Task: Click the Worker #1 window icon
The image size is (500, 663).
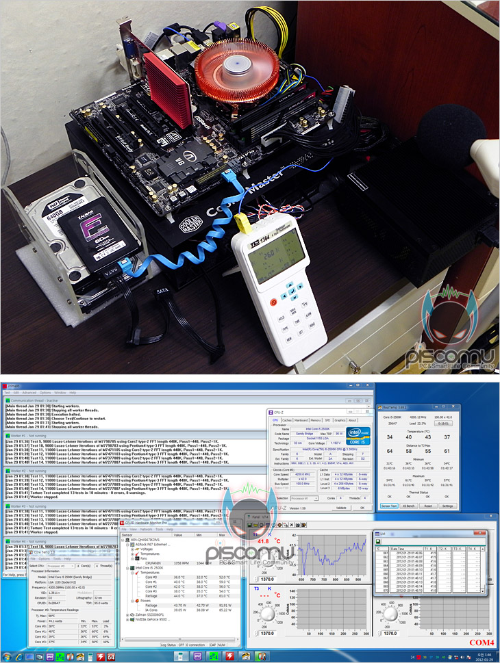Action: tap(8, 436)
